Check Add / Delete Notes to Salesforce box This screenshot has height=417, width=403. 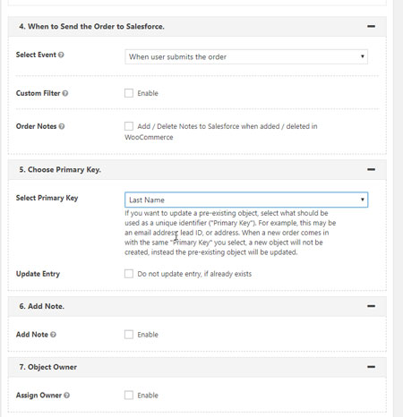(129, 126)
